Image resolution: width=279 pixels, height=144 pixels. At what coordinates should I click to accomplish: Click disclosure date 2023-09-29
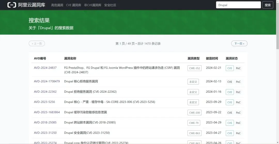[x=214, y=102]
